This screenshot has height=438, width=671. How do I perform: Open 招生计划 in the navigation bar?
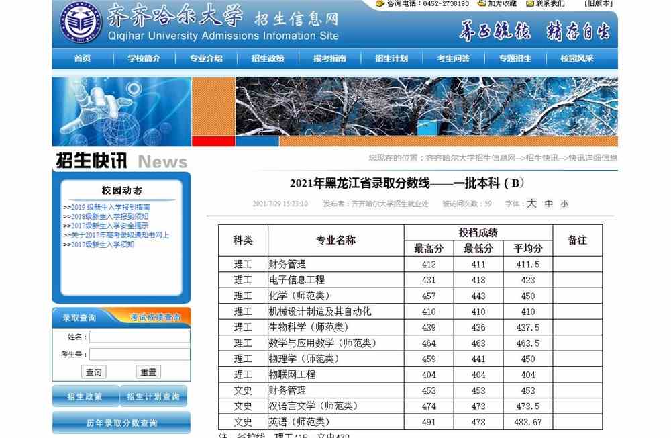point(392,58)
